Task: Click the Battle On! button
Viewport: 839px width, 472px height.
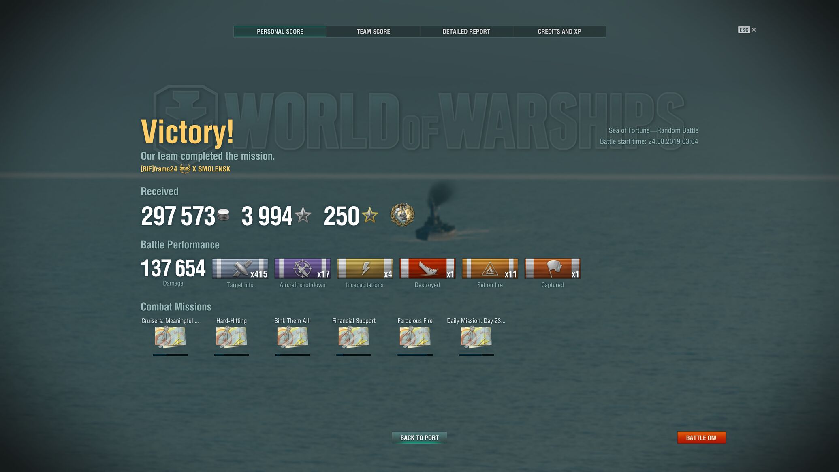Action: tap(701, 438)
